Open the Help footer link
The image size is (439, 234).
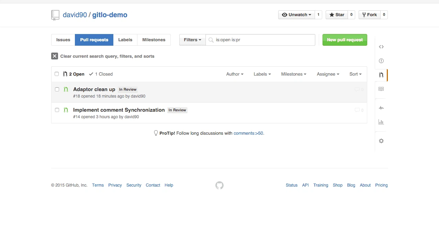(x=169, y=185)
